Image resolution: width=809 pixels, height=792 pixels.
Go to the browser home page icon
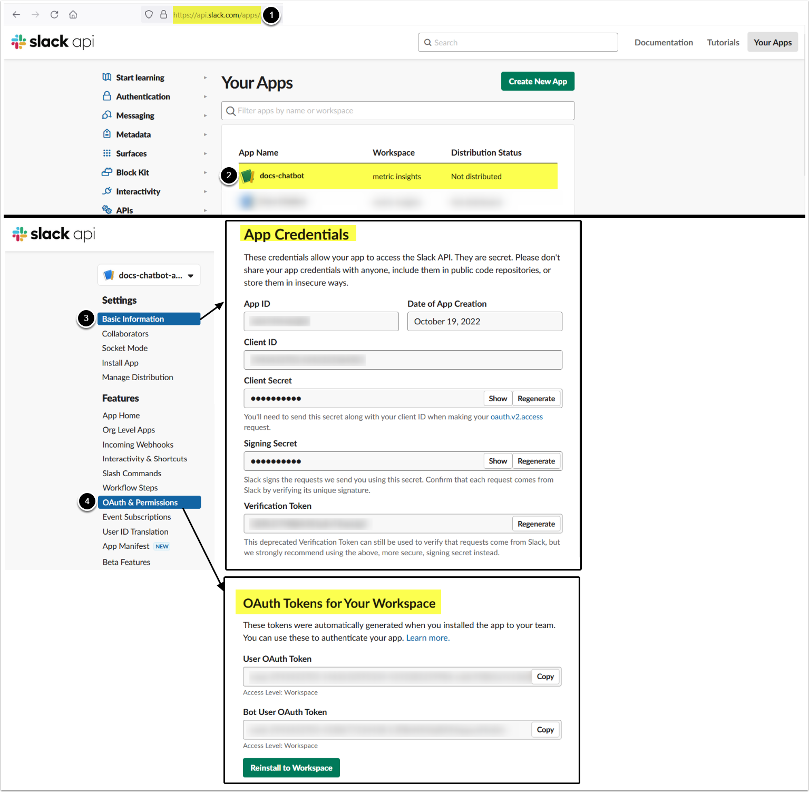pyautogui.click(x=73, y=15)
